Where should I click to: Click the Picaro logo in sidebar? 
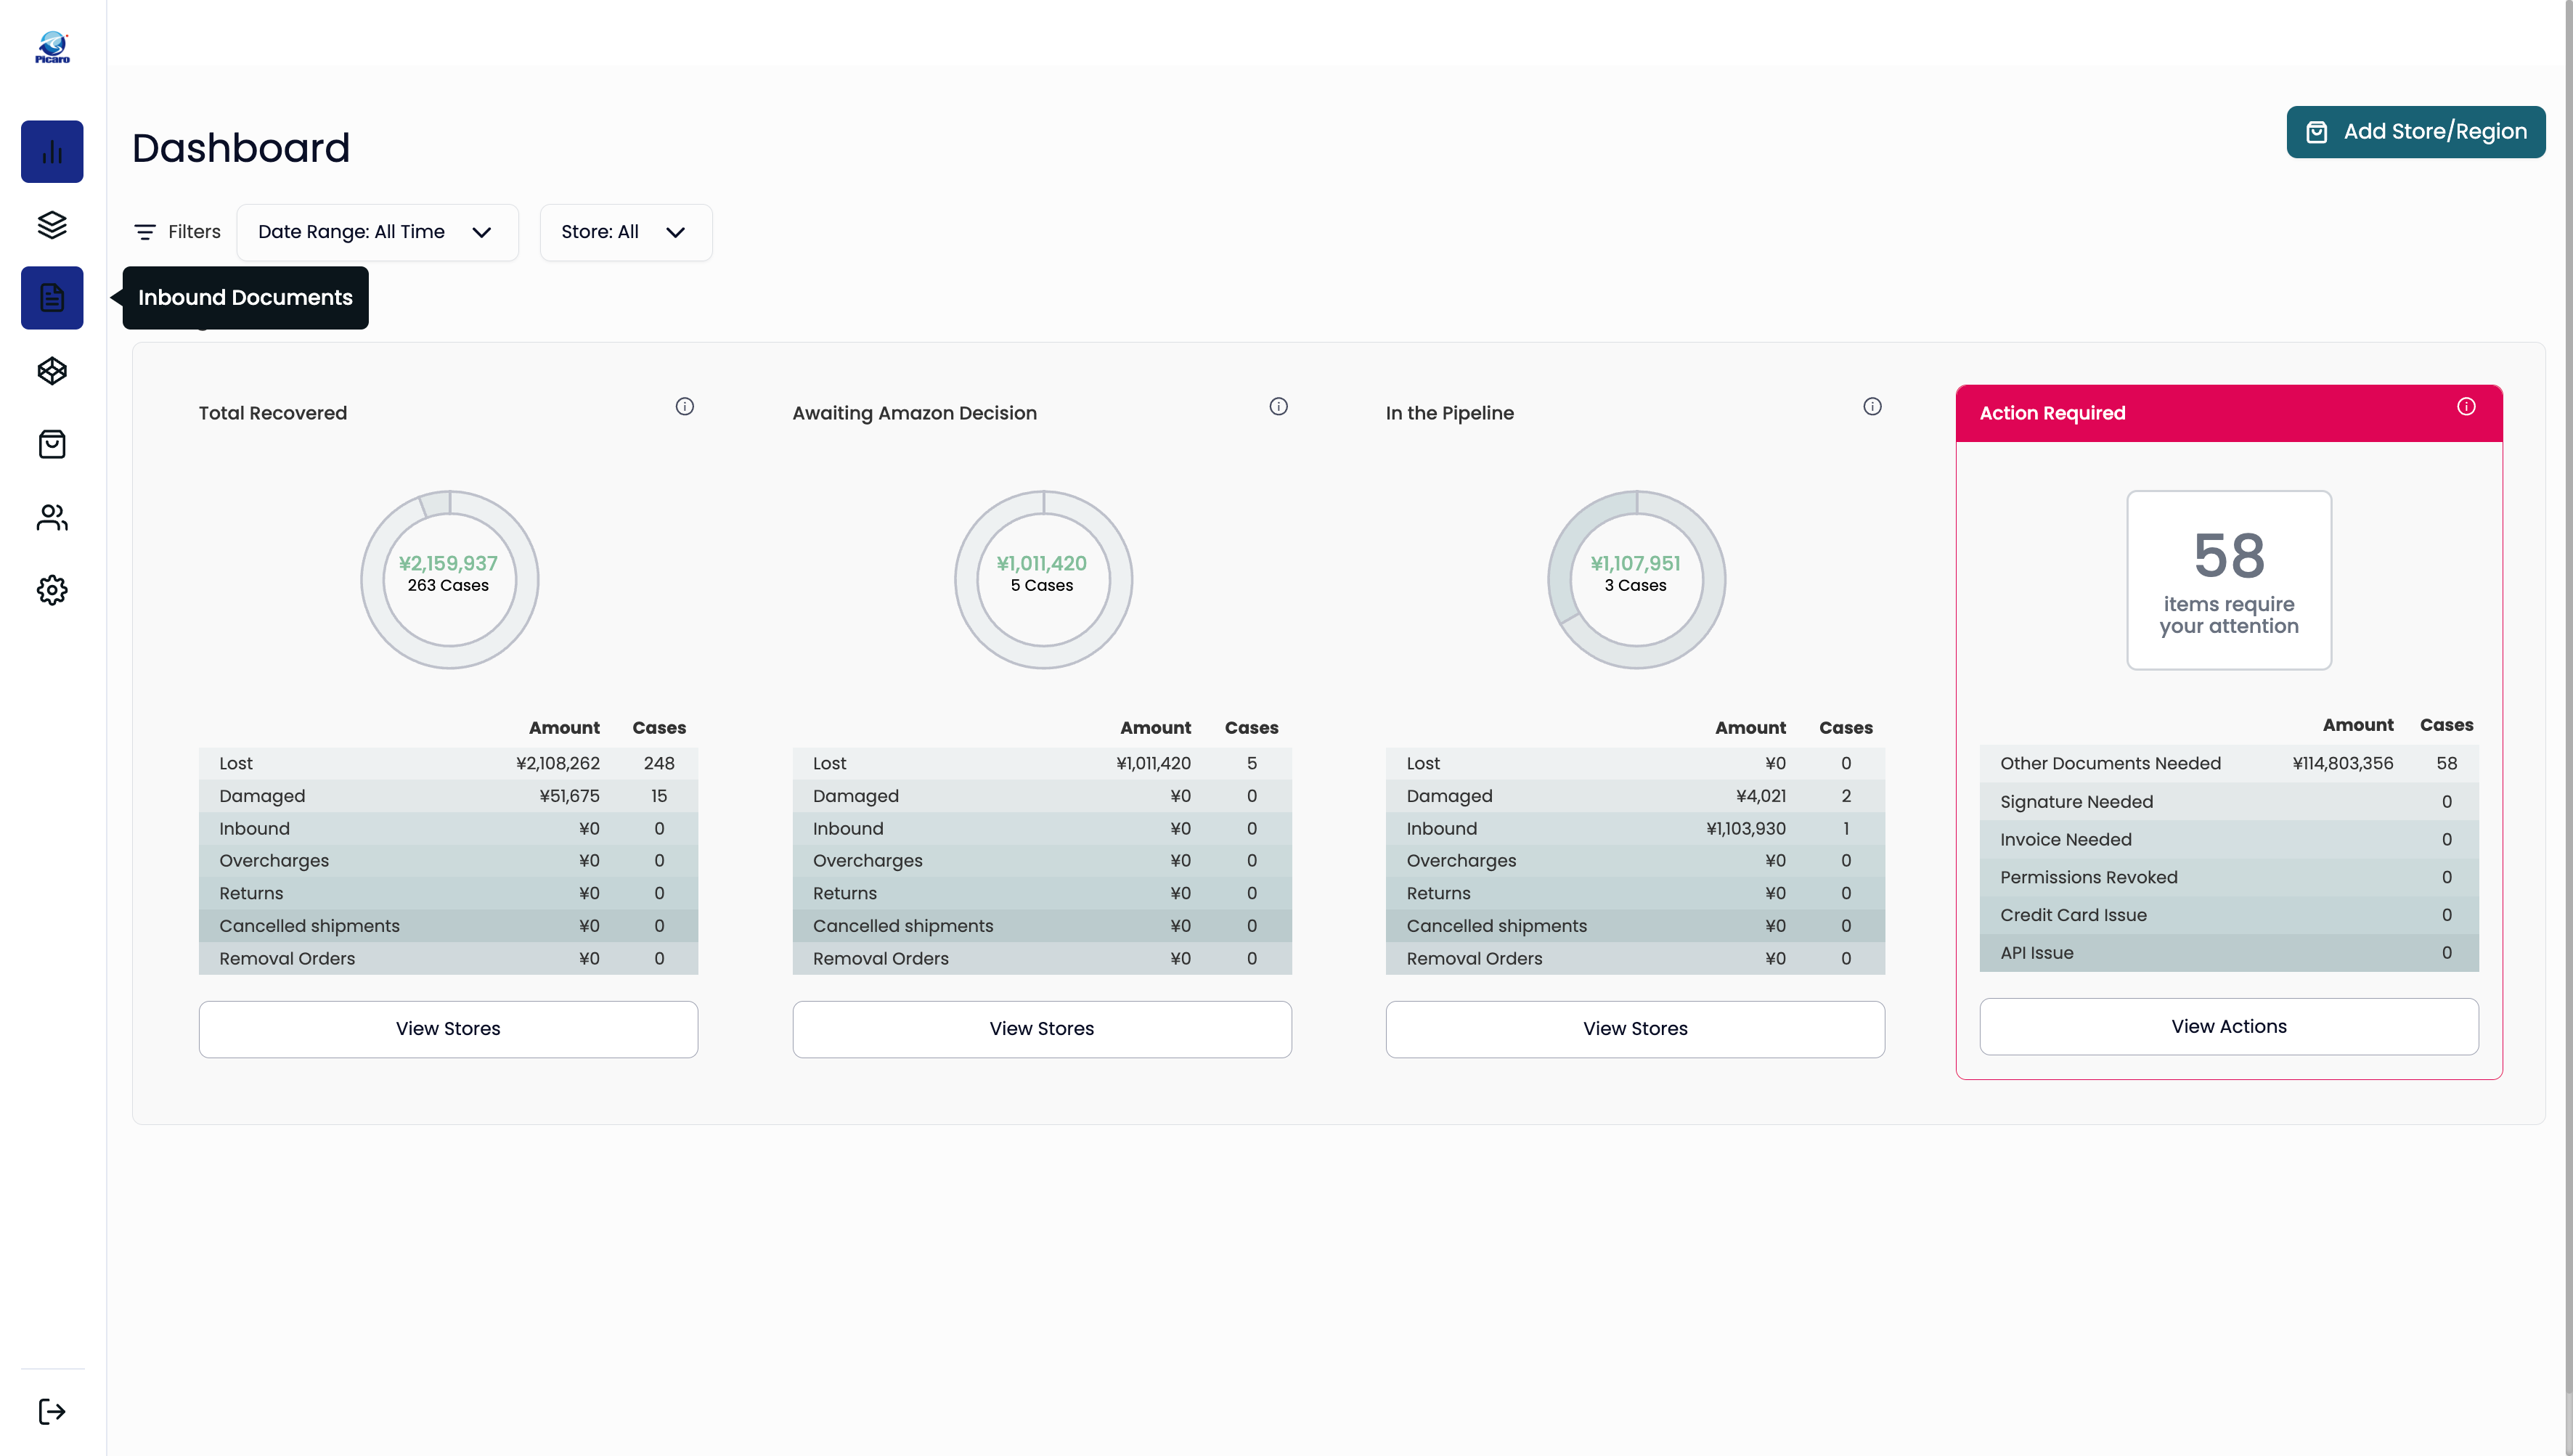tap(52, 47)
